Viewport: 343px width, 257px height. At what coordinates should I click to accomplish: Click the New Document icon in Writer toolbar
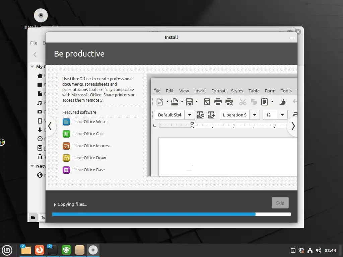point(160,102)
